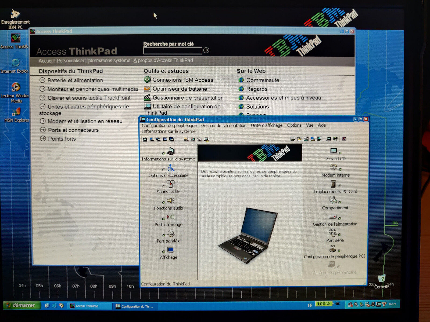
Task: Toggle status indicator beside Port série
Action: point(339,235)
